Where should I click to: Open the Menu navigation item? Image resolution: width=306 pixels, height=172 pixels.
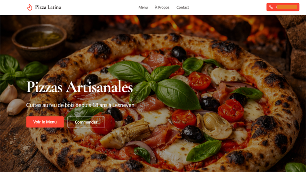(143, 7)
